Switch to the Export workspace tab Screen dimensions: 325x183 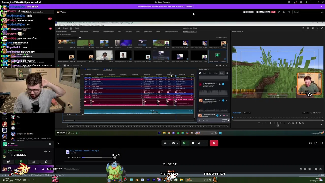pos(77,28)
